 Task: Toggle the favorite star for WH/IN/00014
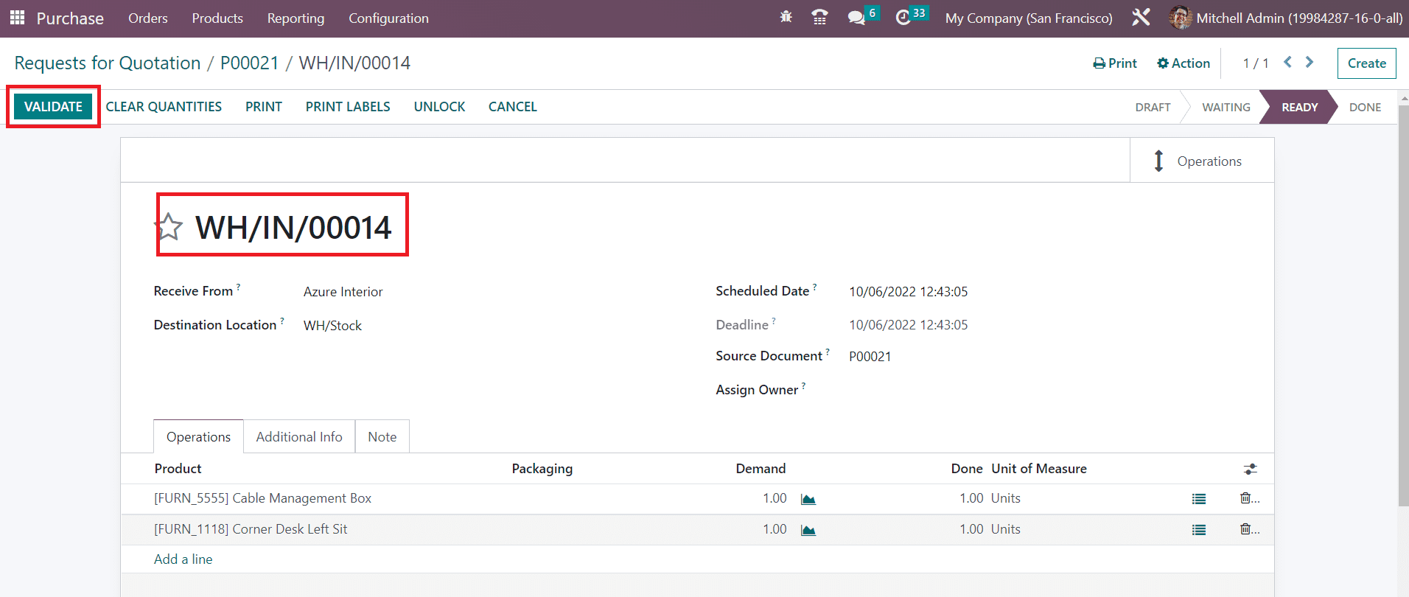[x=170, y=227]
